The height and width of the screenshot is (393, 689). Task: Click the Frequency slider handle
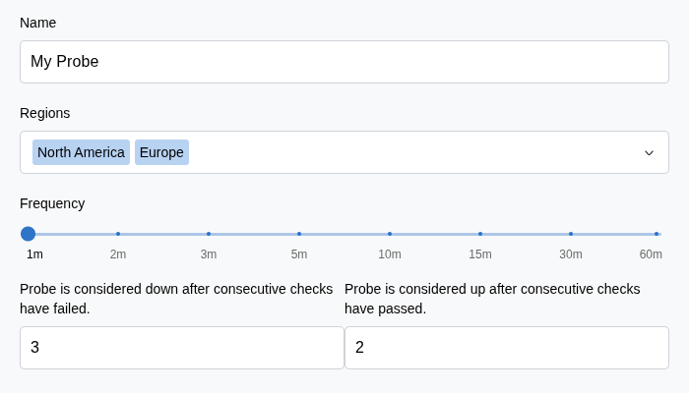click(28, 234)
